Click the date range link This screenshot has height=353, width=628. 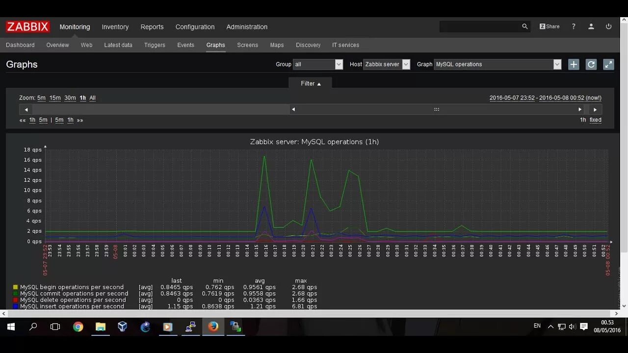point(545,98)
